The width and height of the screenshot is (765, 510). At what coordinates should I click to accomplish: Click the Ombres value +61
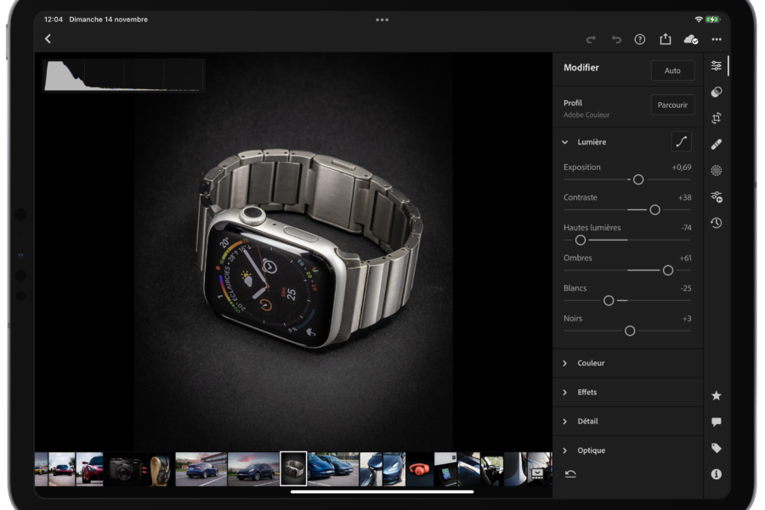(685, 258)
